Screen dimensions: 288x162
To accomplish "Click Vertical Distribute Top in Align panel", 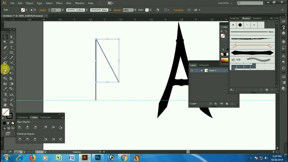I will [x=20, y=139].
